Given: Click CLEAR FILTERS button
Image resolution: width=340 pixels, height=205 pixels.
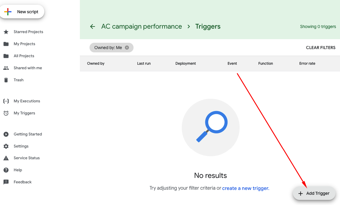Looking at the screenshot, I should tap(320, 48).
